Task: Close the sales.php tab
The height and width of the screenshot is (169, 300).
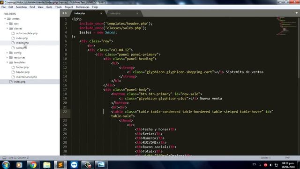Action: [137, 14]
